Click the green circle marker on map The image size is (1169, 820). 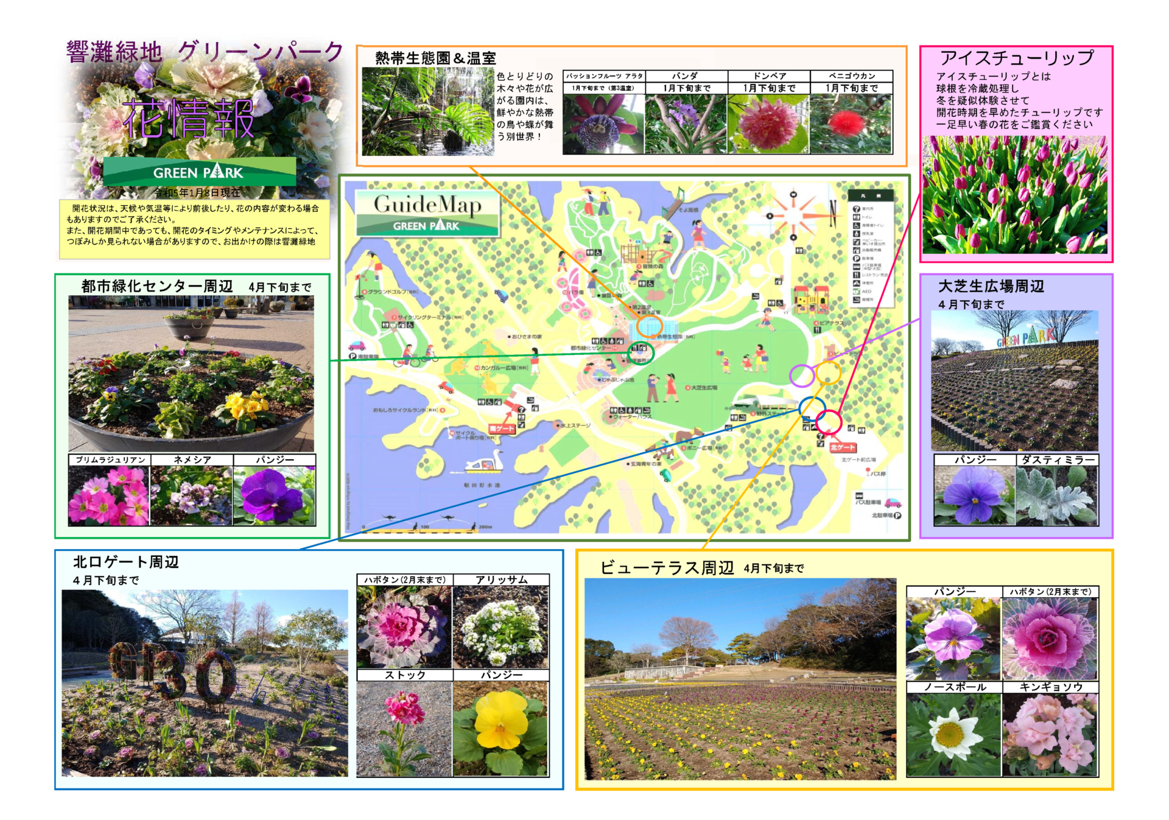[x=640, y=352]
